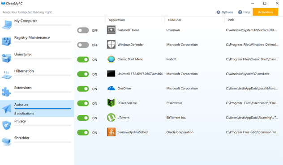Click the Classic Shell path cell
Viewport: 283px width, 165px height.
[x=252, y=59]
